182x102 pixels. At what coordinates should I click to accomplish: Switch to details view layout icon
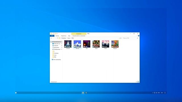click(136, 82)
